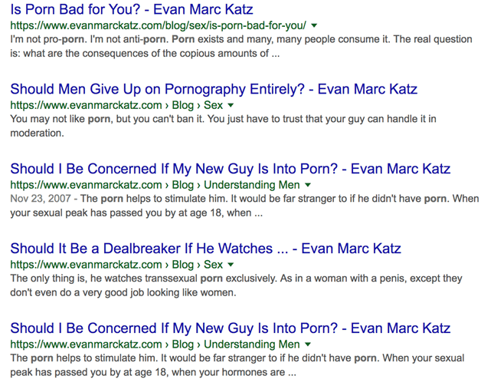Image resolution: width=481 pixels, height=389 pixels.
Task: Click 'Sex' breadcrumb under Dealbreaker result
Action: click(213, 264)
